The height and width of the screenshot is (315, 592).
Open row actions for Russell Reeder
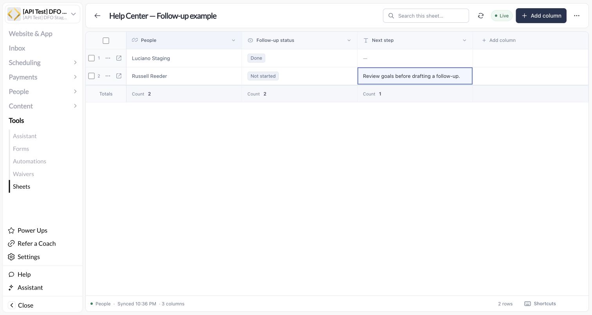[x=108, y=76]
